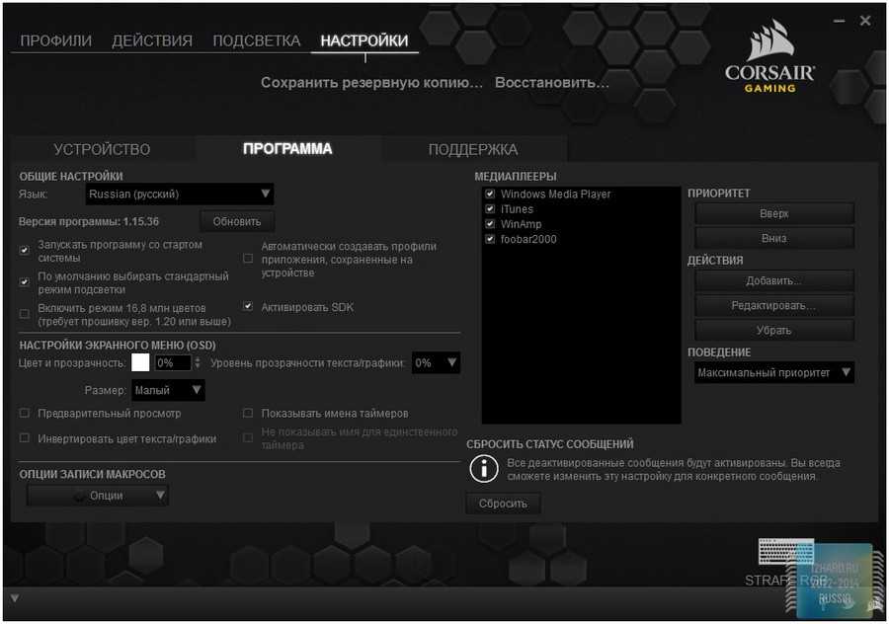Click the Corsair Gaming logo

(769, 59)
